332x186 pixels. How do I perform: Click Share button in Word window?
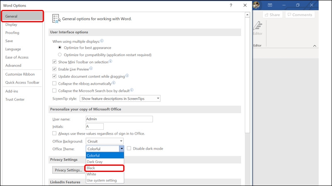point(273,15)
